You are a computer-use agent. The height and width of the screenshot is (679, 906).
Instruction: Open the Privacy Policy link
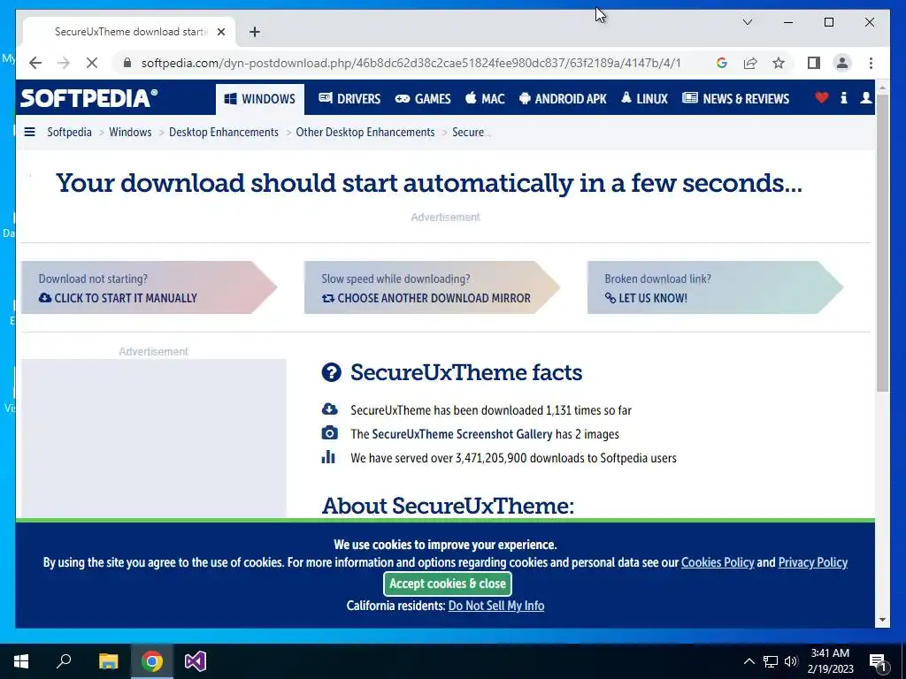pos(813,562)
